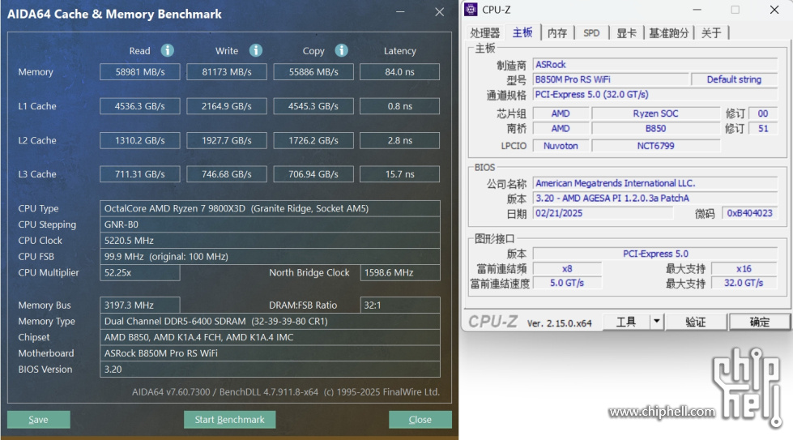Image resolution: width=793 pixels, height=440 pixels.
Task: Click 通道规格 value PCI-Express 5.0 (32.0 GT/s)
Action: point(655,95)
